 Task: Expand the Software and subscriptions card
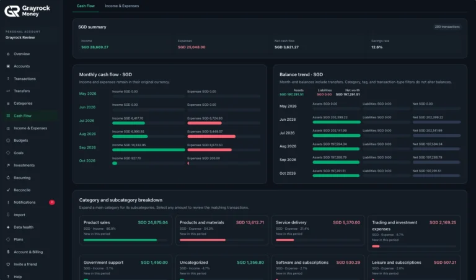pos(318,268)
